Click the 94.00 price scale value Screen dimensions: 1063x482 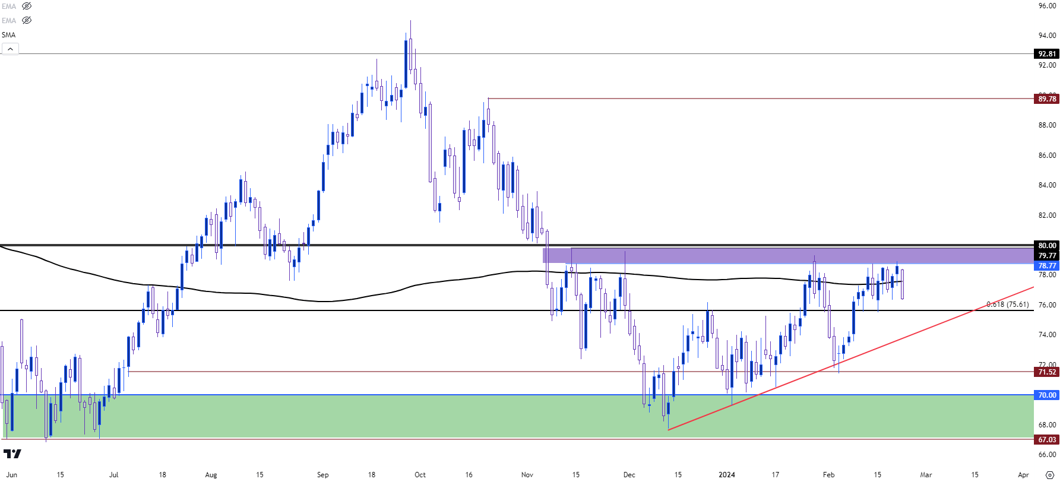click(1047, 36)
